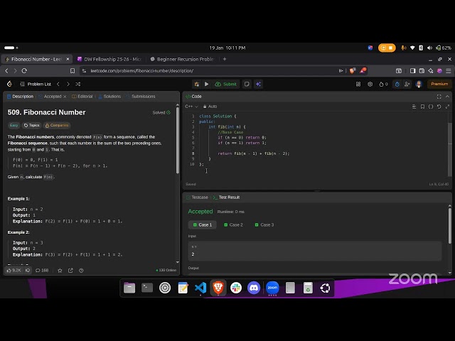
Task: Run the code with the play button
Action: click(207, 84)
